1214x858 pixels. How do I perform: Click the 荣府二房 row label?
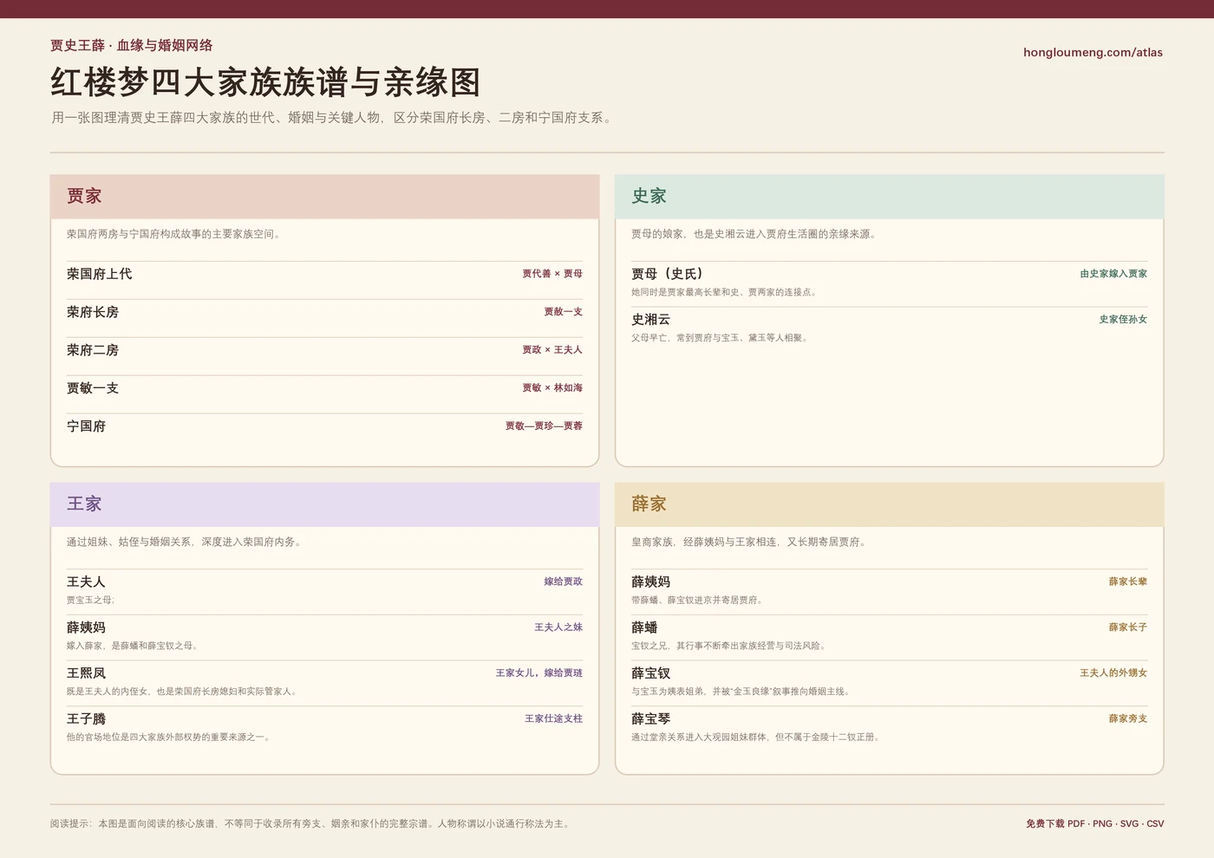pos(93,350)
